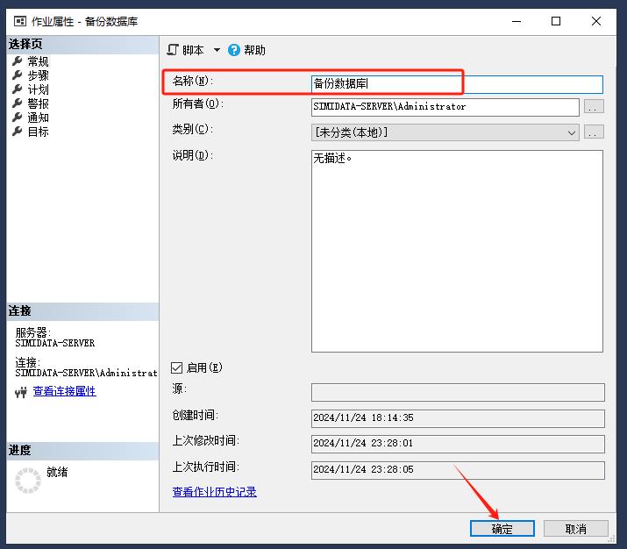
Task: Toggle the 启用 checkbox
Action: pos(176,367)
